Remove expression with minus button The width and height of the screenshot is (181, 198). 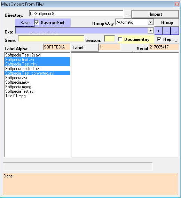coord(167,31)
